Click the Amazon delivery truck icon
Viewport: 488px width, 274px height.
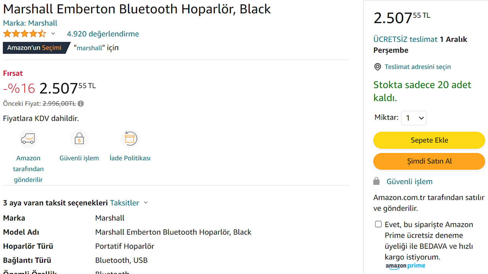tap(28, 139)
